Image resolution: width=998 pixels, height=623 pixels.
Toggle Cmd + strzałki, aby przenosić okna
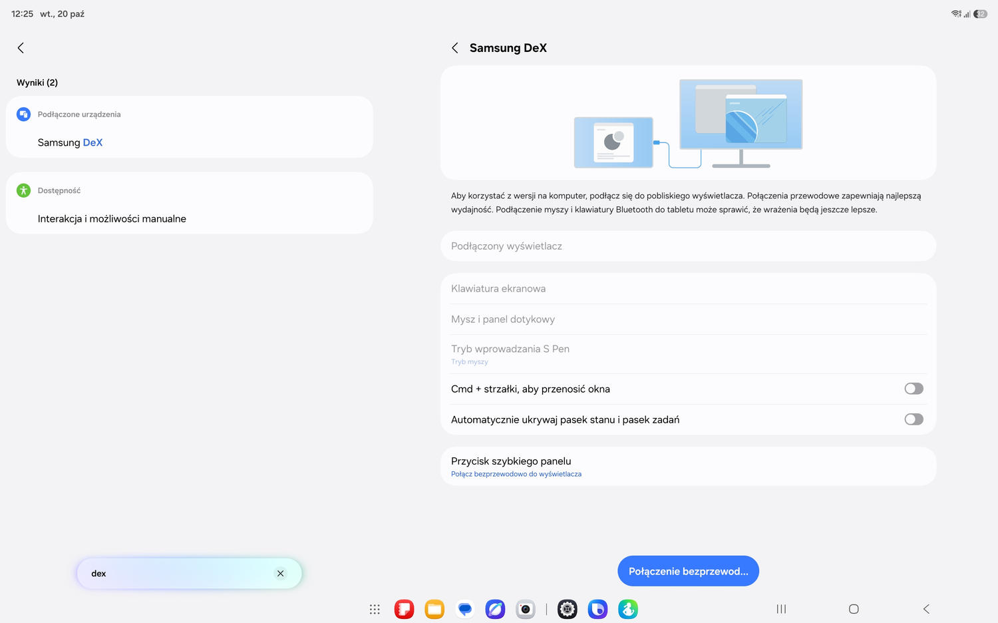pos(914,389)
